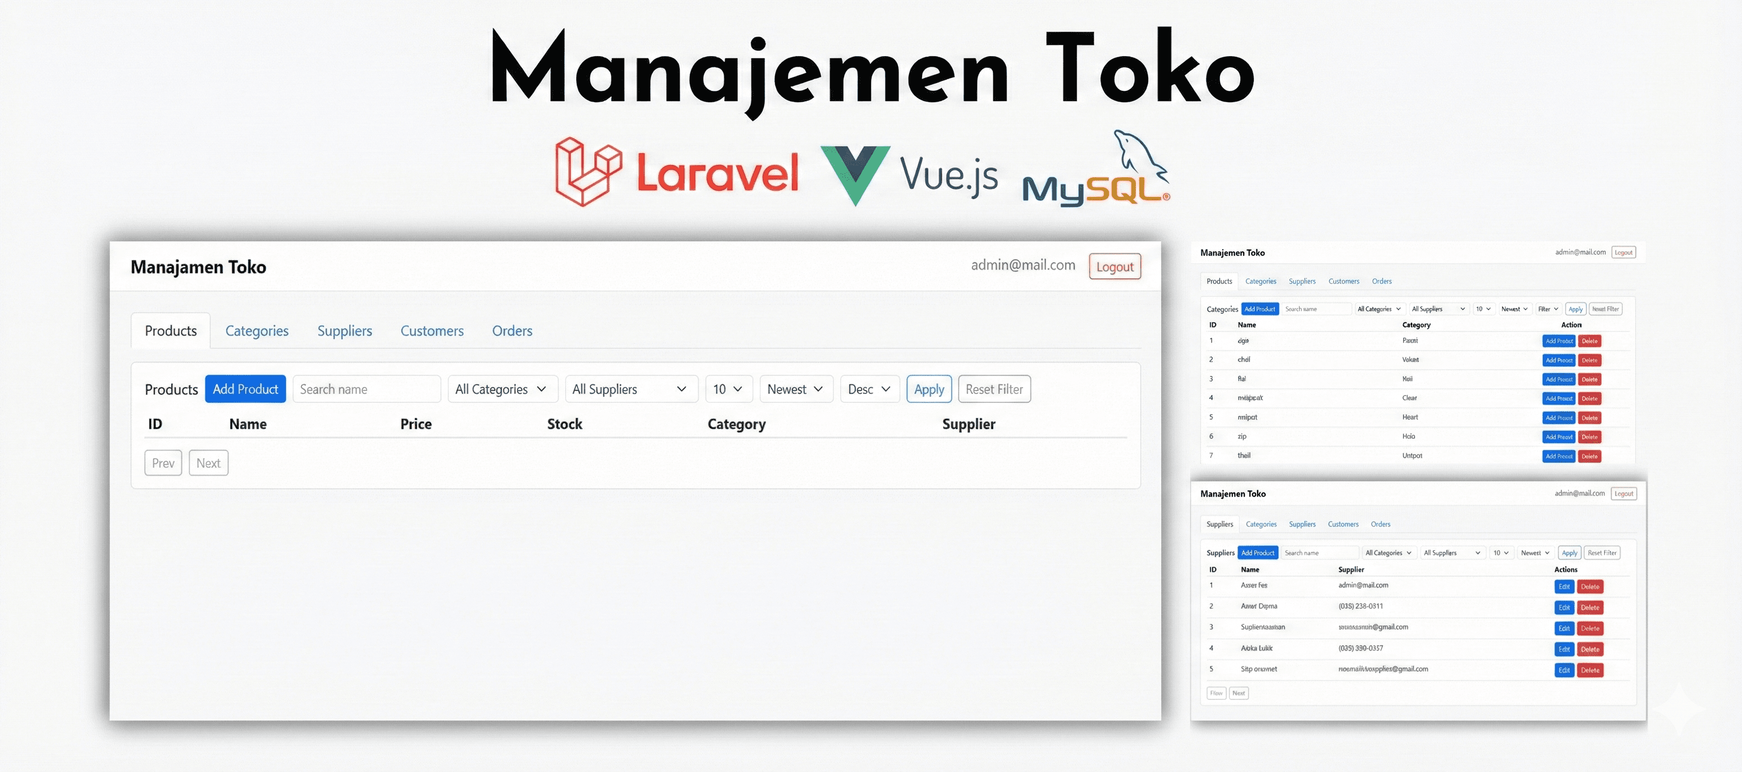The width and height of the screenshot is (1742, 772).
Task: Go to the Customers tab
Action: pos(432,331)
